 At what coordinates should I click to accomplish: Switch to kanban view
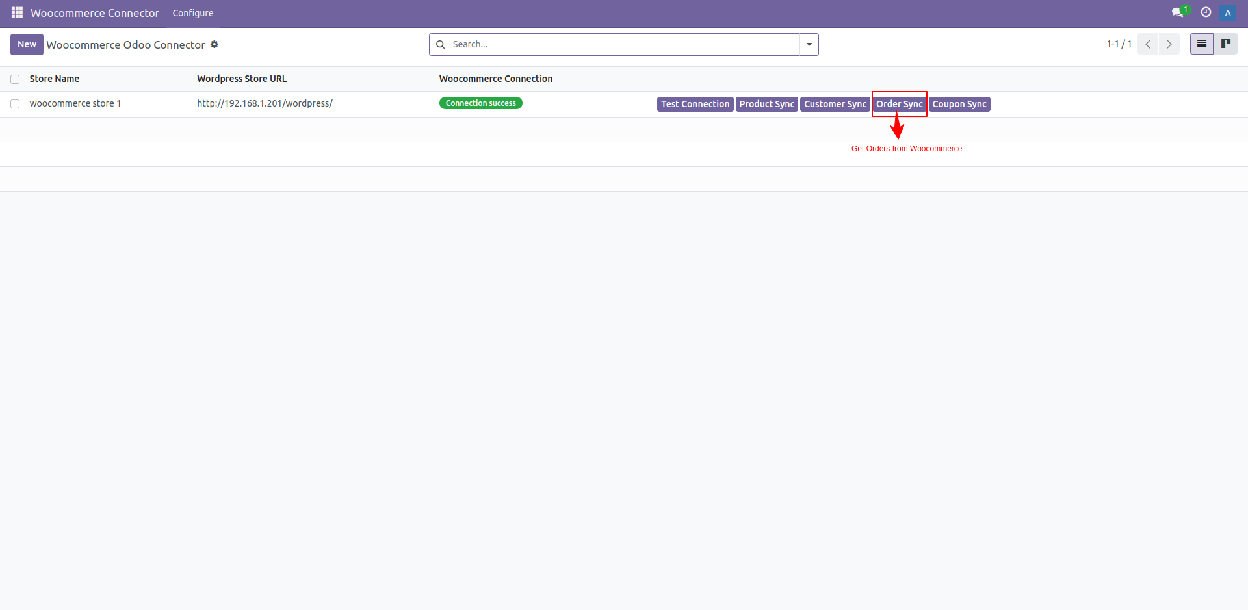pos(1227,44)
